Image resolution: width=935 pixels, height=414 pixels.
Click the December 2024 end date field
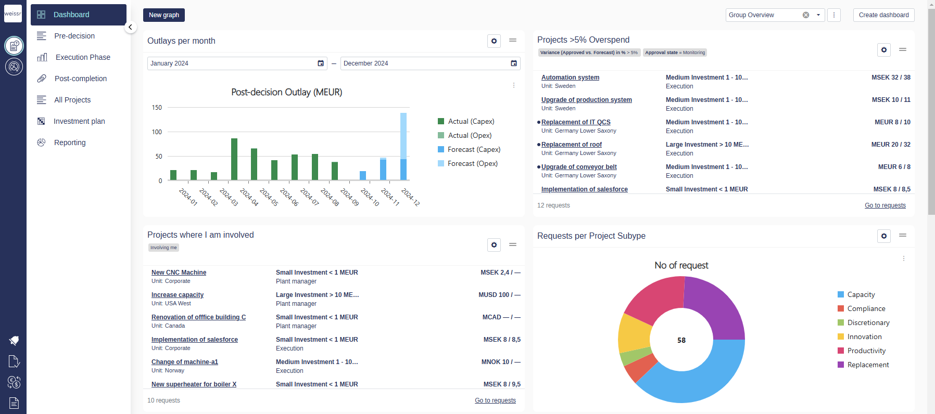(431, 63)
